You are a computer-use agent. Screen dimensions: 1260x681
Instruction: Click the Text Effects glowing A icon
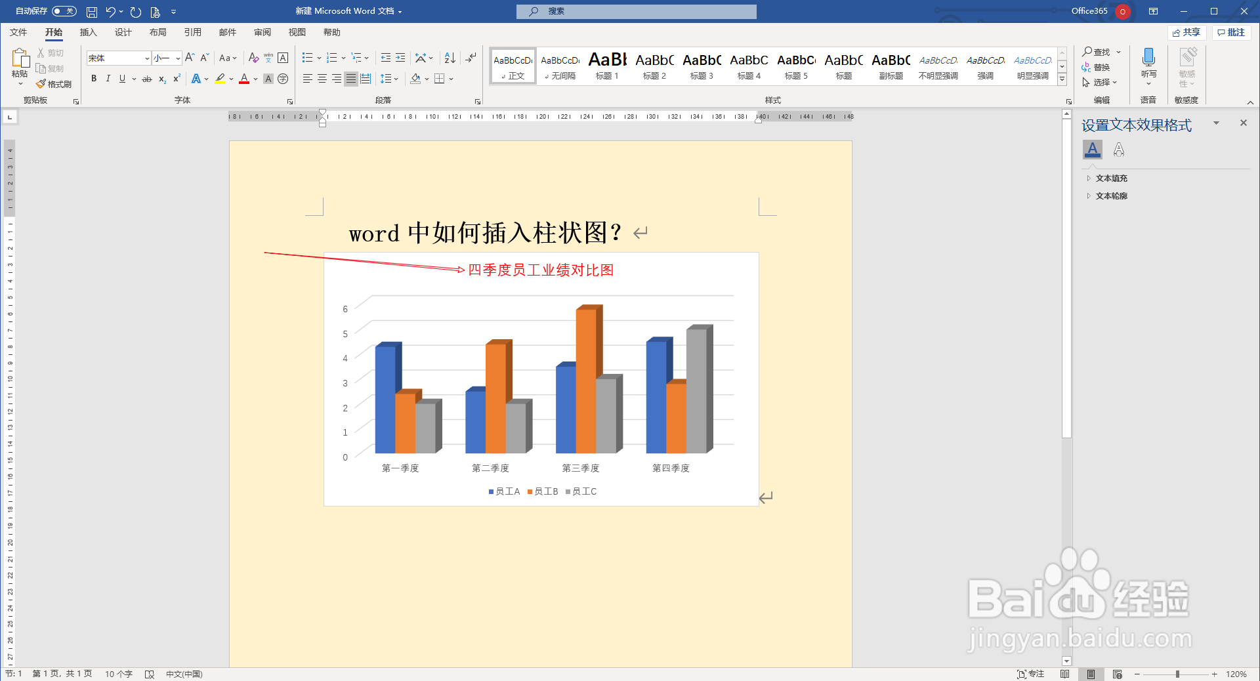click(196, 79)
